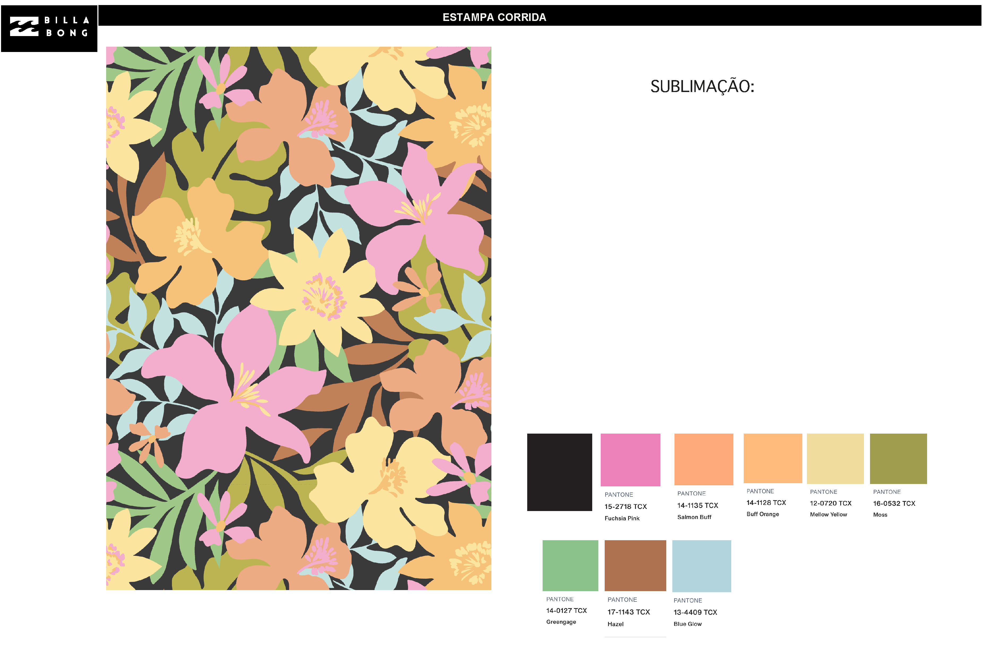
Task: Pick the Fuchsia Pink color swatch
Action: 630,460
